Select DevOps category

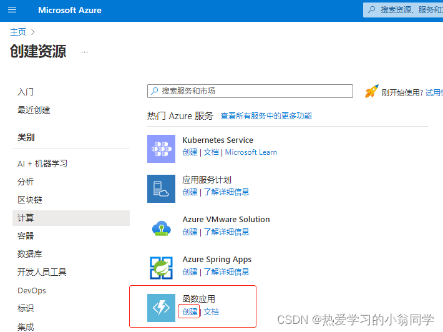pyautogui.click(x=32, y=290)
